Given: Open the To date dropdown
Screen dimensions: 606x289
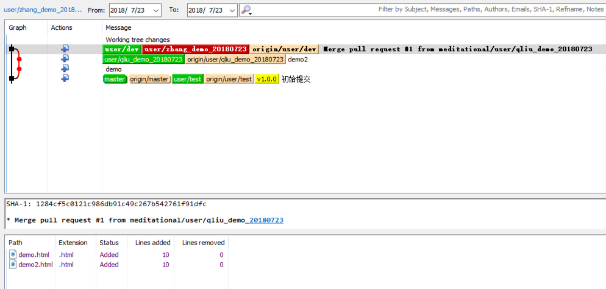Looking at the screenshot, I should tap(232, 10).
